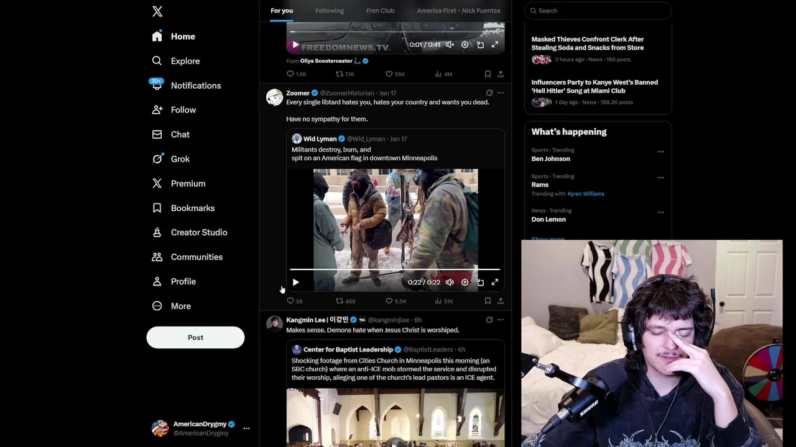The width and height of the screenshot is (796, 447).
Task: Repost the post with 7.1K reposts
Action: (x=345, y=74)
